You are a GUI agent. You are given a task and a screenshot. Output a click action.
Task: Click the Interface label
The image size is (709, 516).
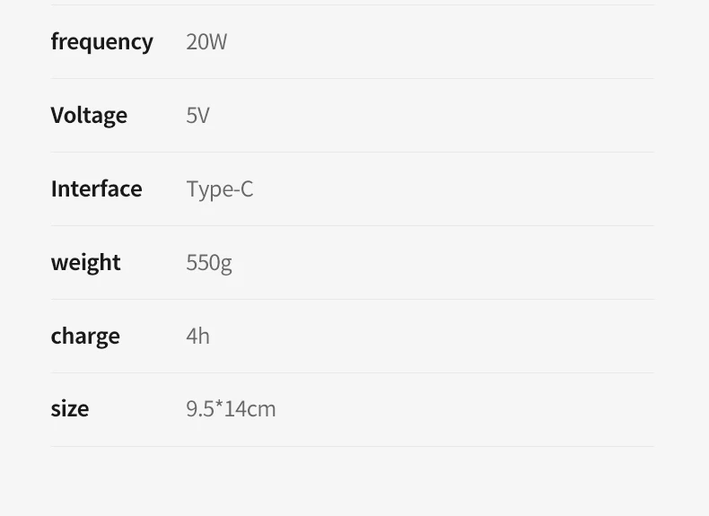(x=96, y=188)
